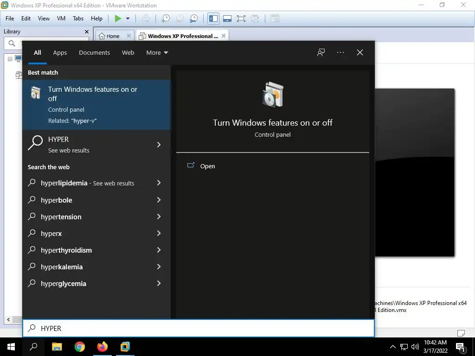Launch Firefox from the taskbar
The height and width of the screenshot is (356, 475).
coord(103,347)
